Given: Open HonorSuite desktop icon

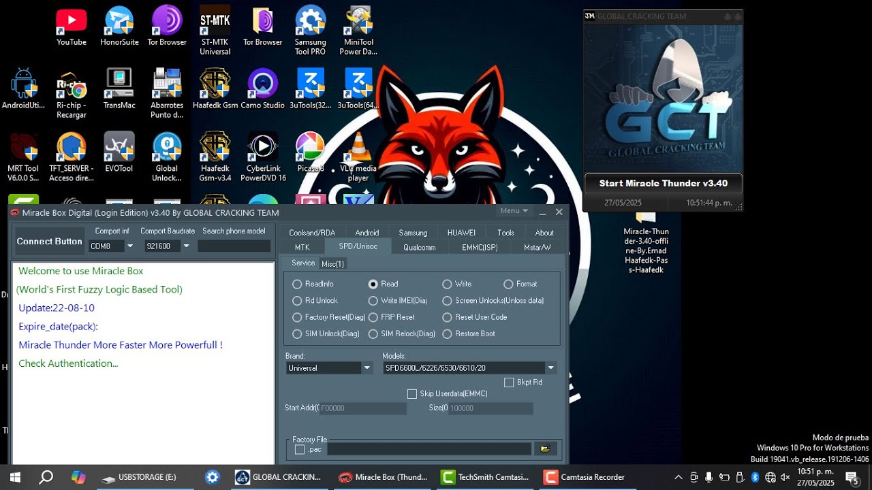Looking at the screenshot, I should click(119, 26).
